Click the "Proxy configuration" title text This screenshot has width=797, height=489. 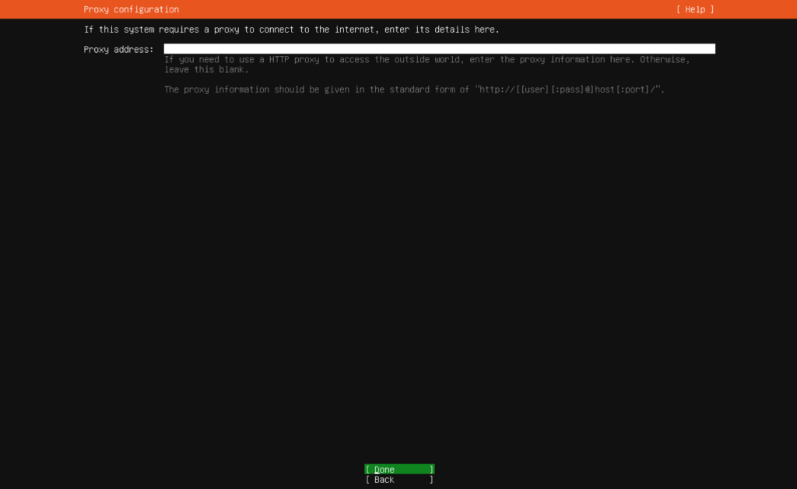pos(131,9)
